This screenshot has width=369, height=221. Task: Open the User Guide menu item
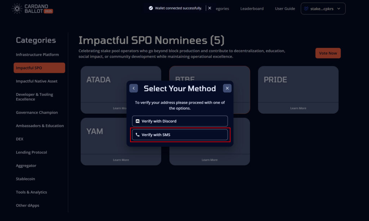tap(285, 9)
